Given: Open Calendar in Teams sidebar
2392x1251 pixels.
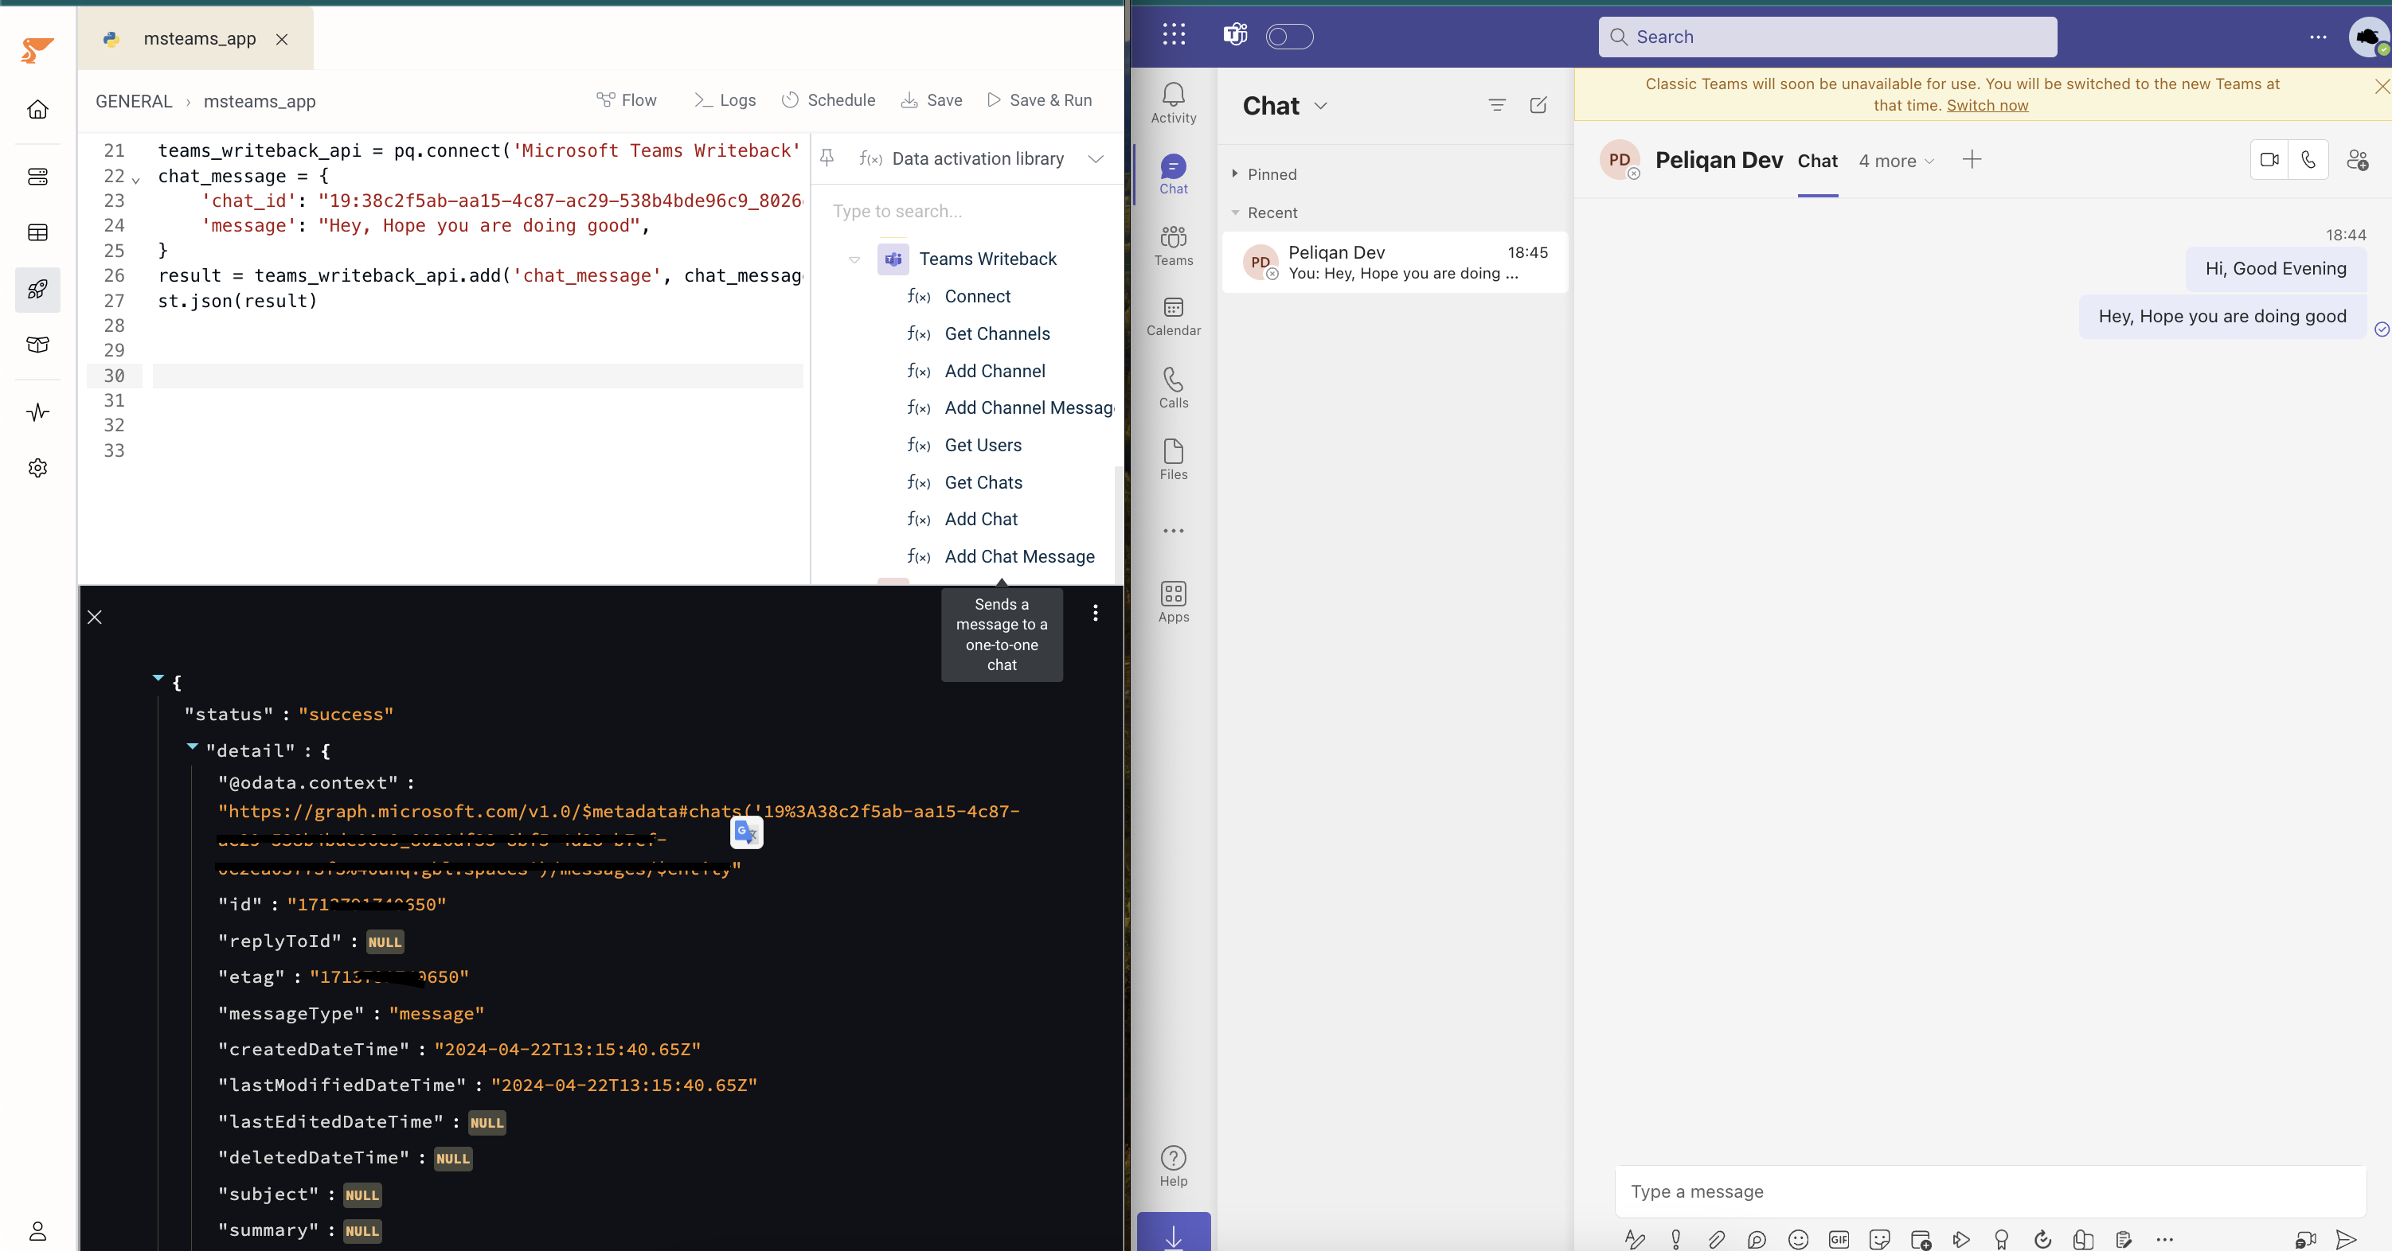Looking at the screenshot, I should pos(1174,317).
